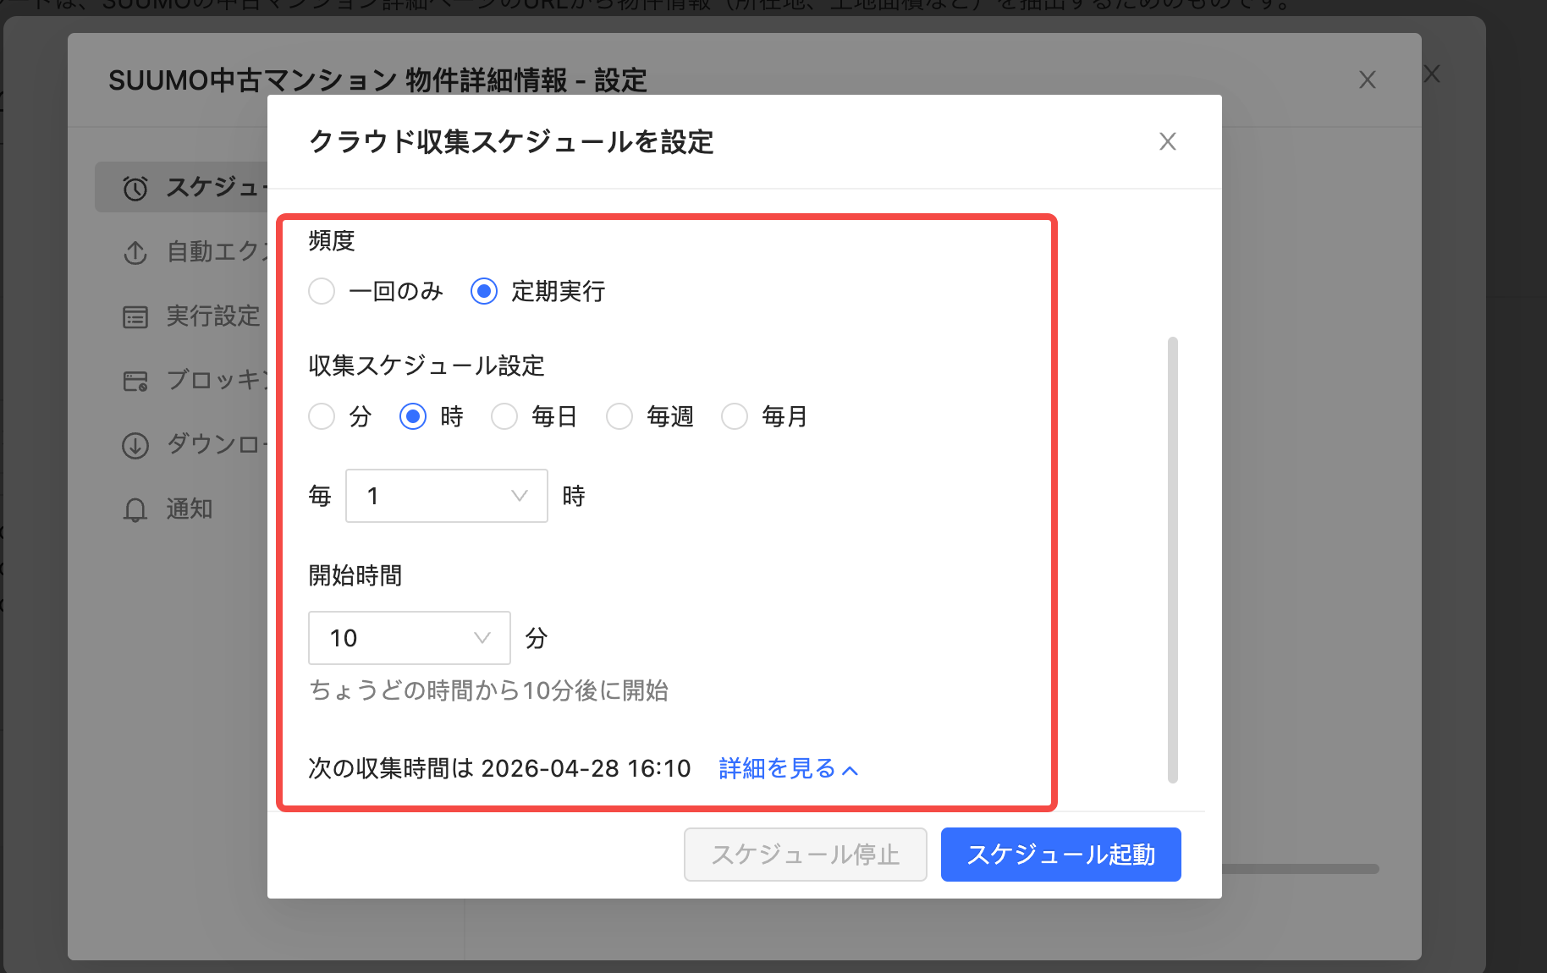Screen dimensions: 1547x973
Task: Close the outermost background window with X
Action: point(1432,74)
